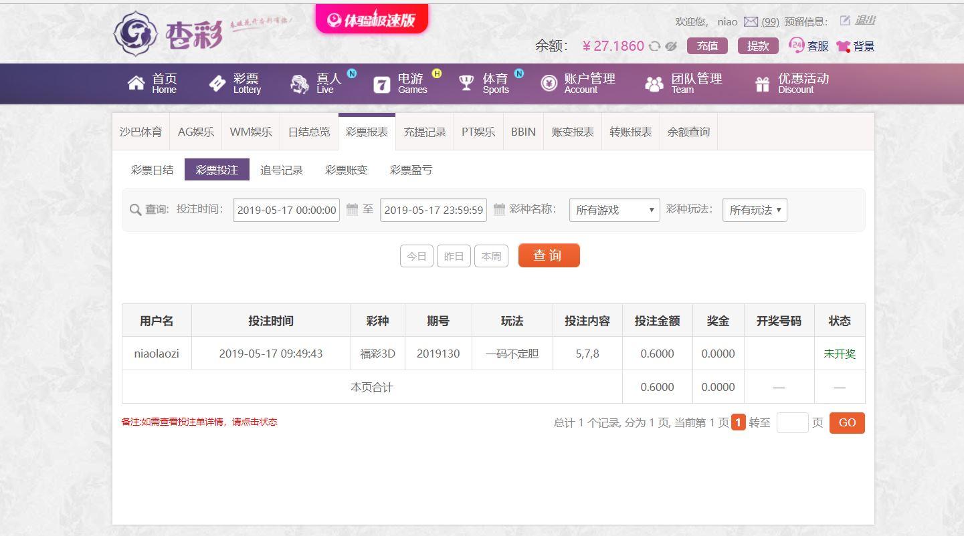Click the shirt-shaped background theme icon

[x=843, y=46]
